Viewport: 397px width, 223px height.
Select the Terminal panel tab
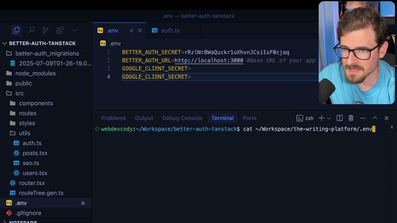point(222,118)
